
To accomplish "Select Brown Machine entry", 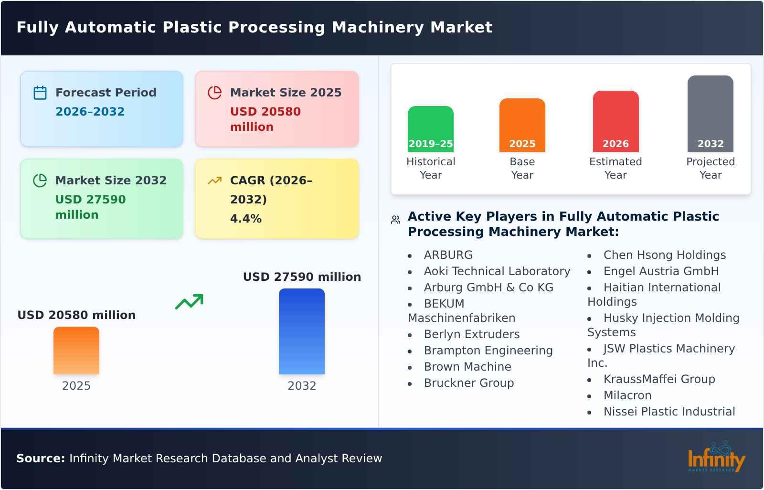I will (467, 367).
